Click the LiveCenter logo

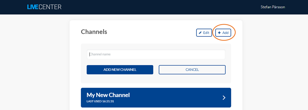click(44, 7)
